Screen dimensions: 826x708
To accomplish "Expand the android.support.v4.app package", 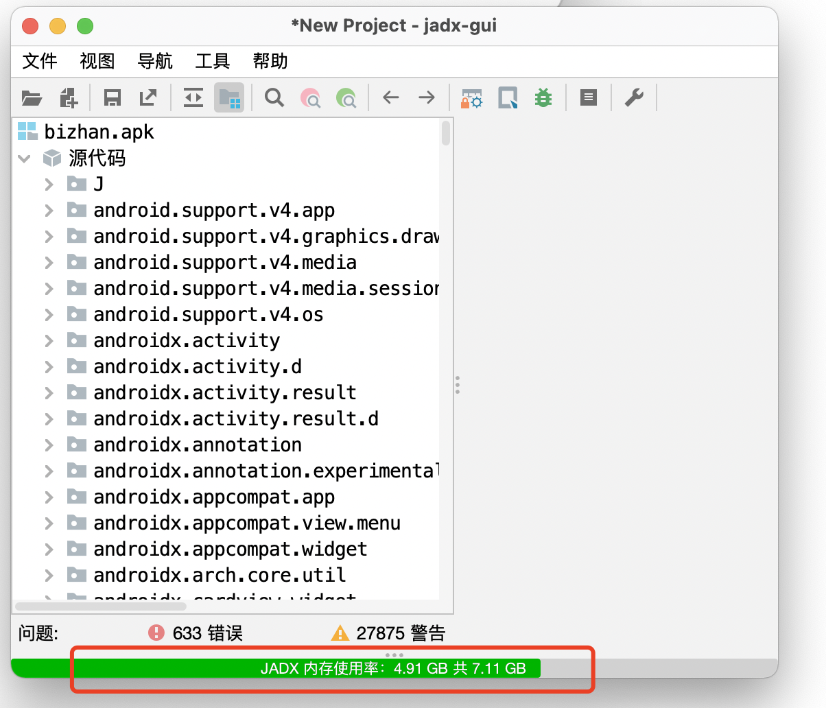I will pyautogui.click(x=48, y=210).
